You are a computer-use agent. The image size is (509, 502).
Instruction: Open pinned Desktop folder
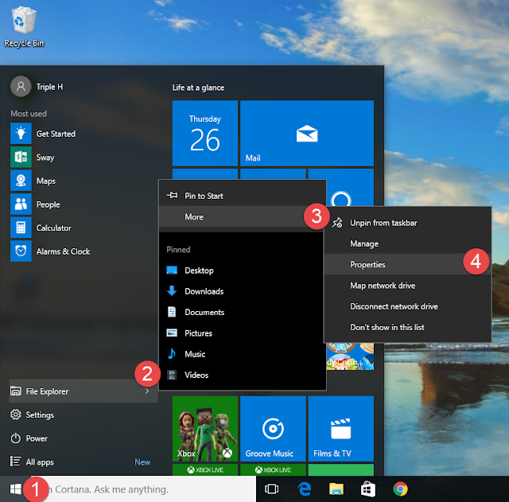tap(242, 270)
